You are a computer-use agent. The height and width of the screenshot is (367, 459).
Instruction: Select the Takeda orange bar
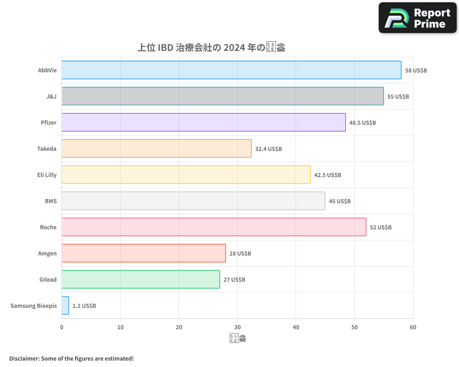pos(156,149)
